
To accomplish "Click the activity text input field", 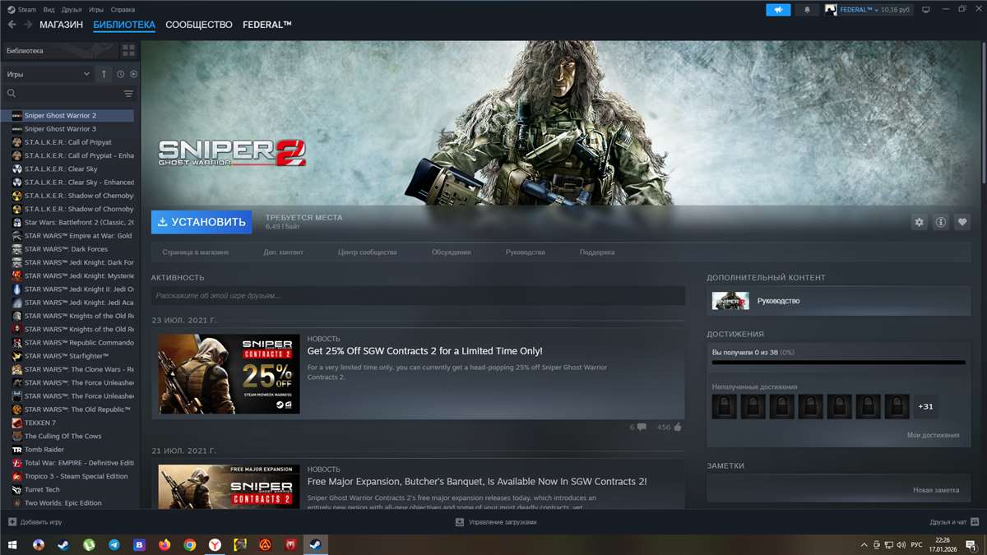I will tap(418, 296).
